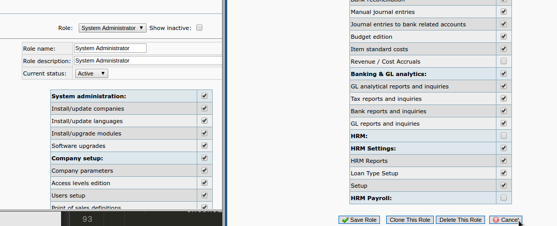Open the Role dropdown
This screenshot has width=557, height=226.
[112, 28]
